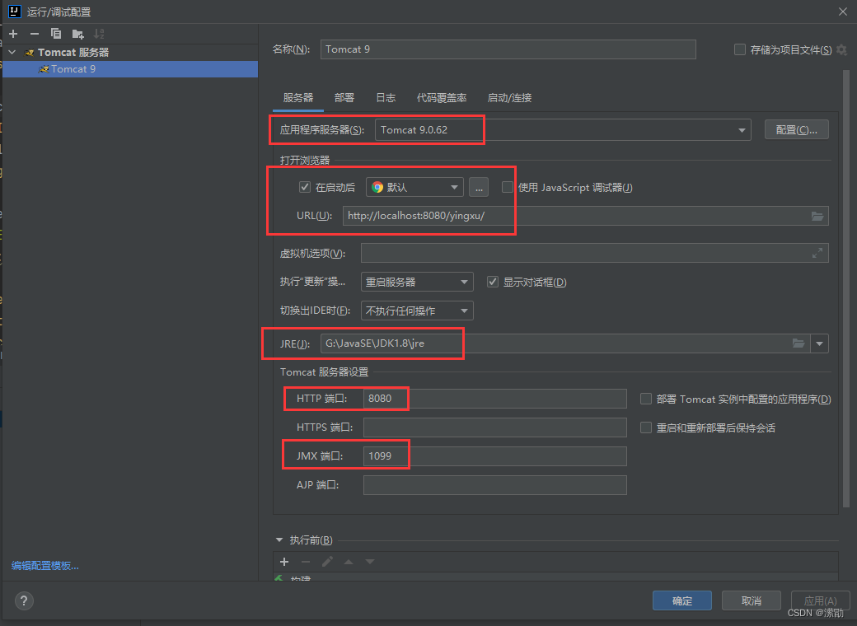
Task: Click the Chrome icon in browser selector
Action: (x=377, y=187)
